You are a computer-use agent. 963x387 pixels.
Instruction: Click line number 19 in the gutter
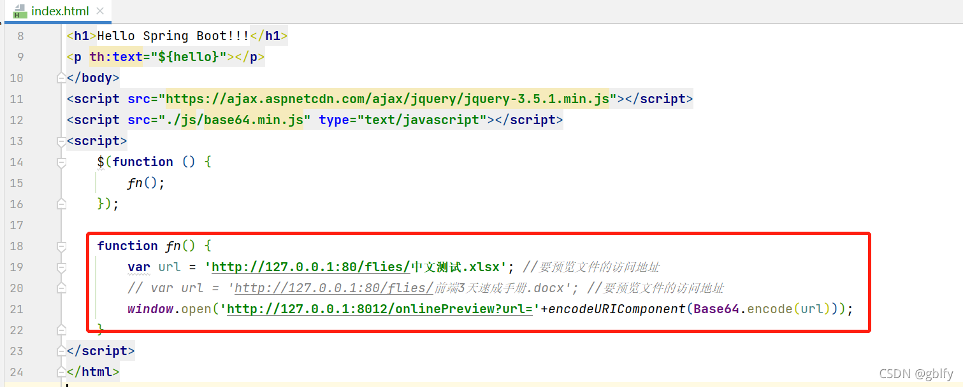pos(17,267)
